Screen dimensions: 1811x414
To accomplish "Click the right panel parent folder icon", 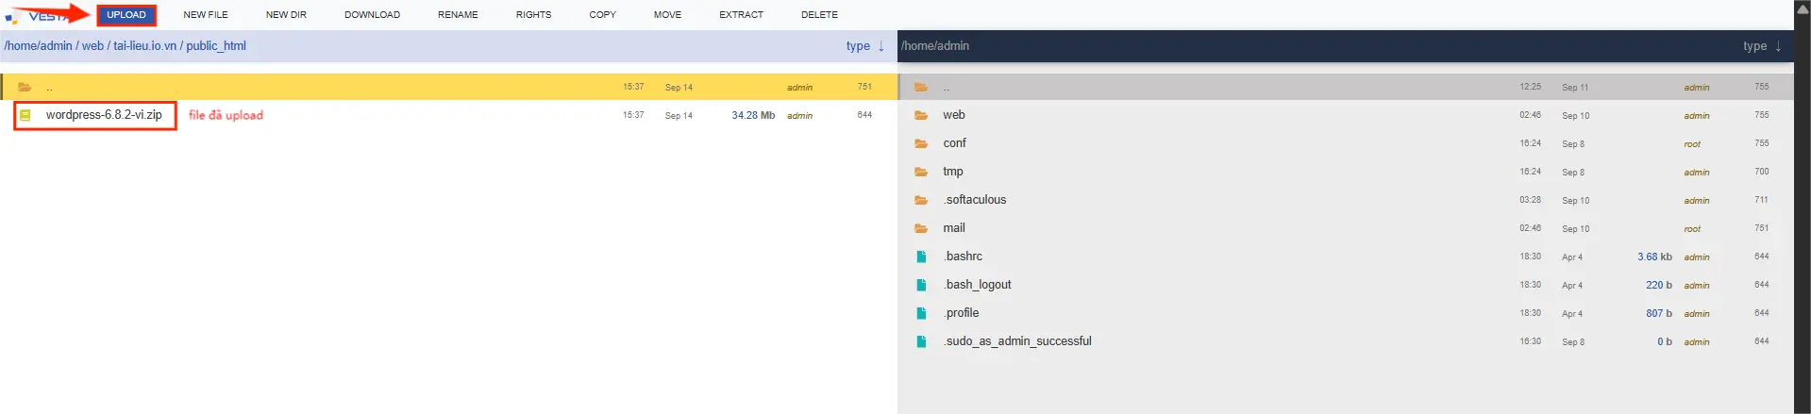I will point(921,87).
